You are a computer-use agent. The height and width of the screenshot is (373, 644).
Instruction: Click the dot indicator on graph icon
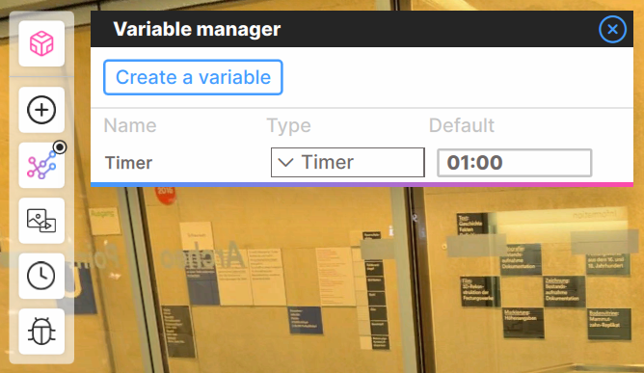[x=60, y=147]
